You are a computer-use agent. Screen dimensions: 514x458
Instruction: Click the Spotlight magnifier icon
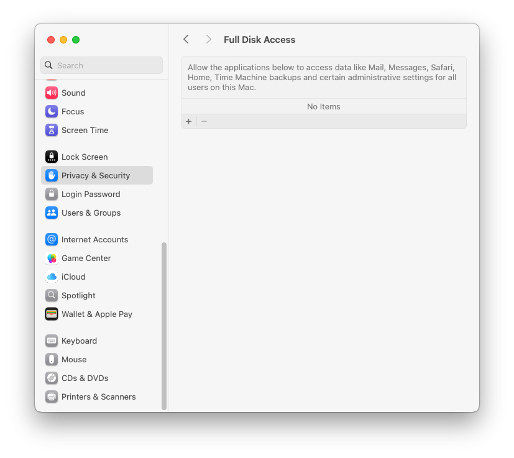click(x=52, y=295)
